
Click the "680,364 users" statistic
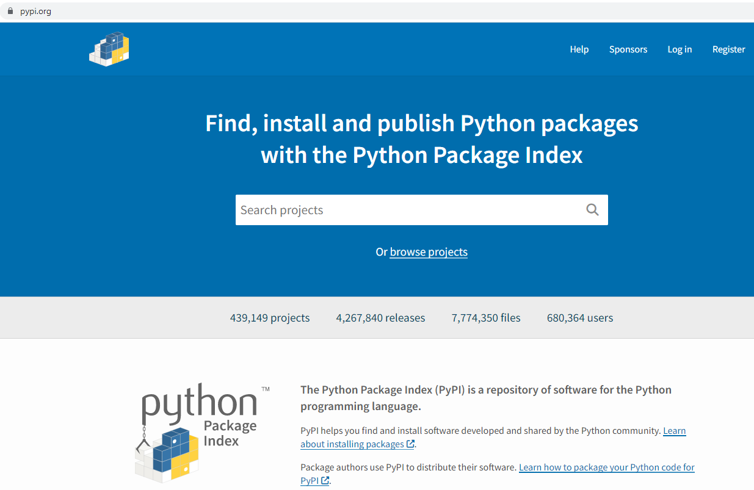click(580, 318)
